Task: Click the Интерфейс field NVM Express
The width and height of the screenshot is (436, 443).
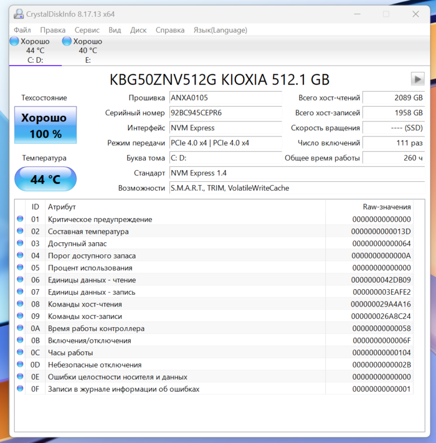Action: point(226,128)
